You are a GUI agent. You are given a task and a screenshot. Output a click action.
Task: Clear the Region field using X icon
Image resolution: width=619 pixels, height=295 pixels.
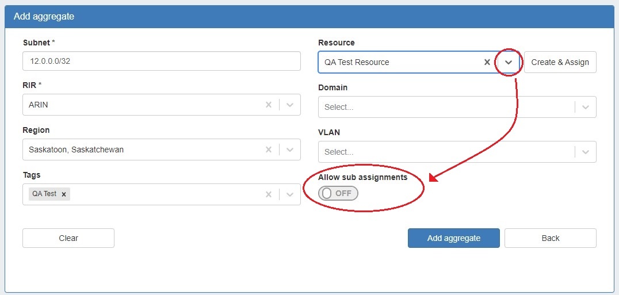point(268,150)
